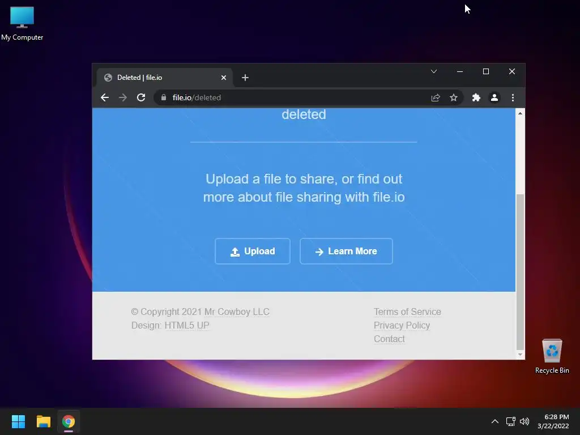Viewport: 580px width, 435px height.
Task: Select the My Computer desktop icon
Action: coord(22,24)
